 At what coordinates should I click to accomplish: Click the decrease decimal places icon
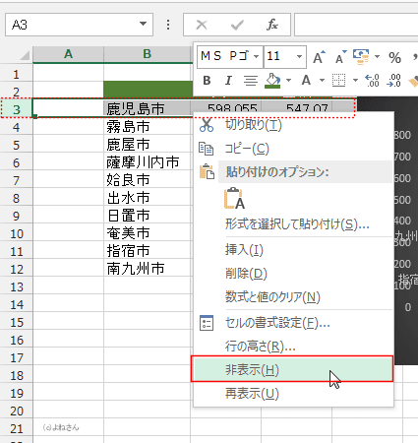pos(393,81)
